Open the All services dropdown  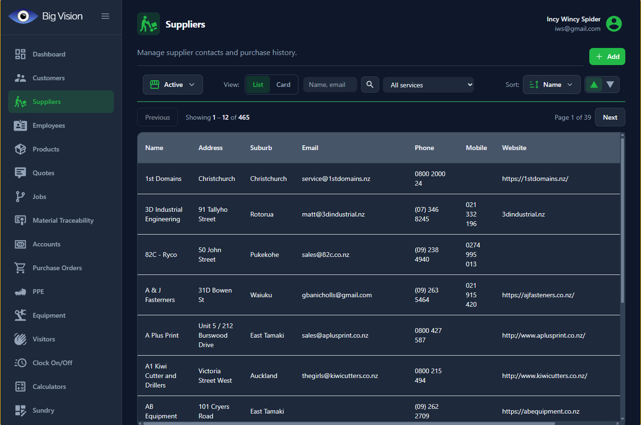point(428,85)
